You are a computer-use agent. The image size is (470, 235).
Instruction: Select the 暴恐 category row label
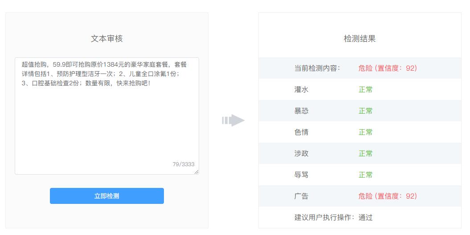[x=301, y=111]
